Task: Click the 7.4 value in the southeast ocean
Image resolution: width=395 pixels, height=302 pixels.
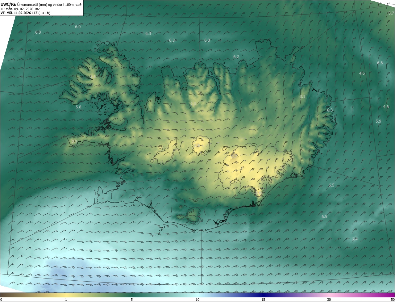Action: coord(355,239)
